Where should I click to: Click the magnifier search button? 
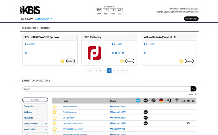click(x=193, y=89)
